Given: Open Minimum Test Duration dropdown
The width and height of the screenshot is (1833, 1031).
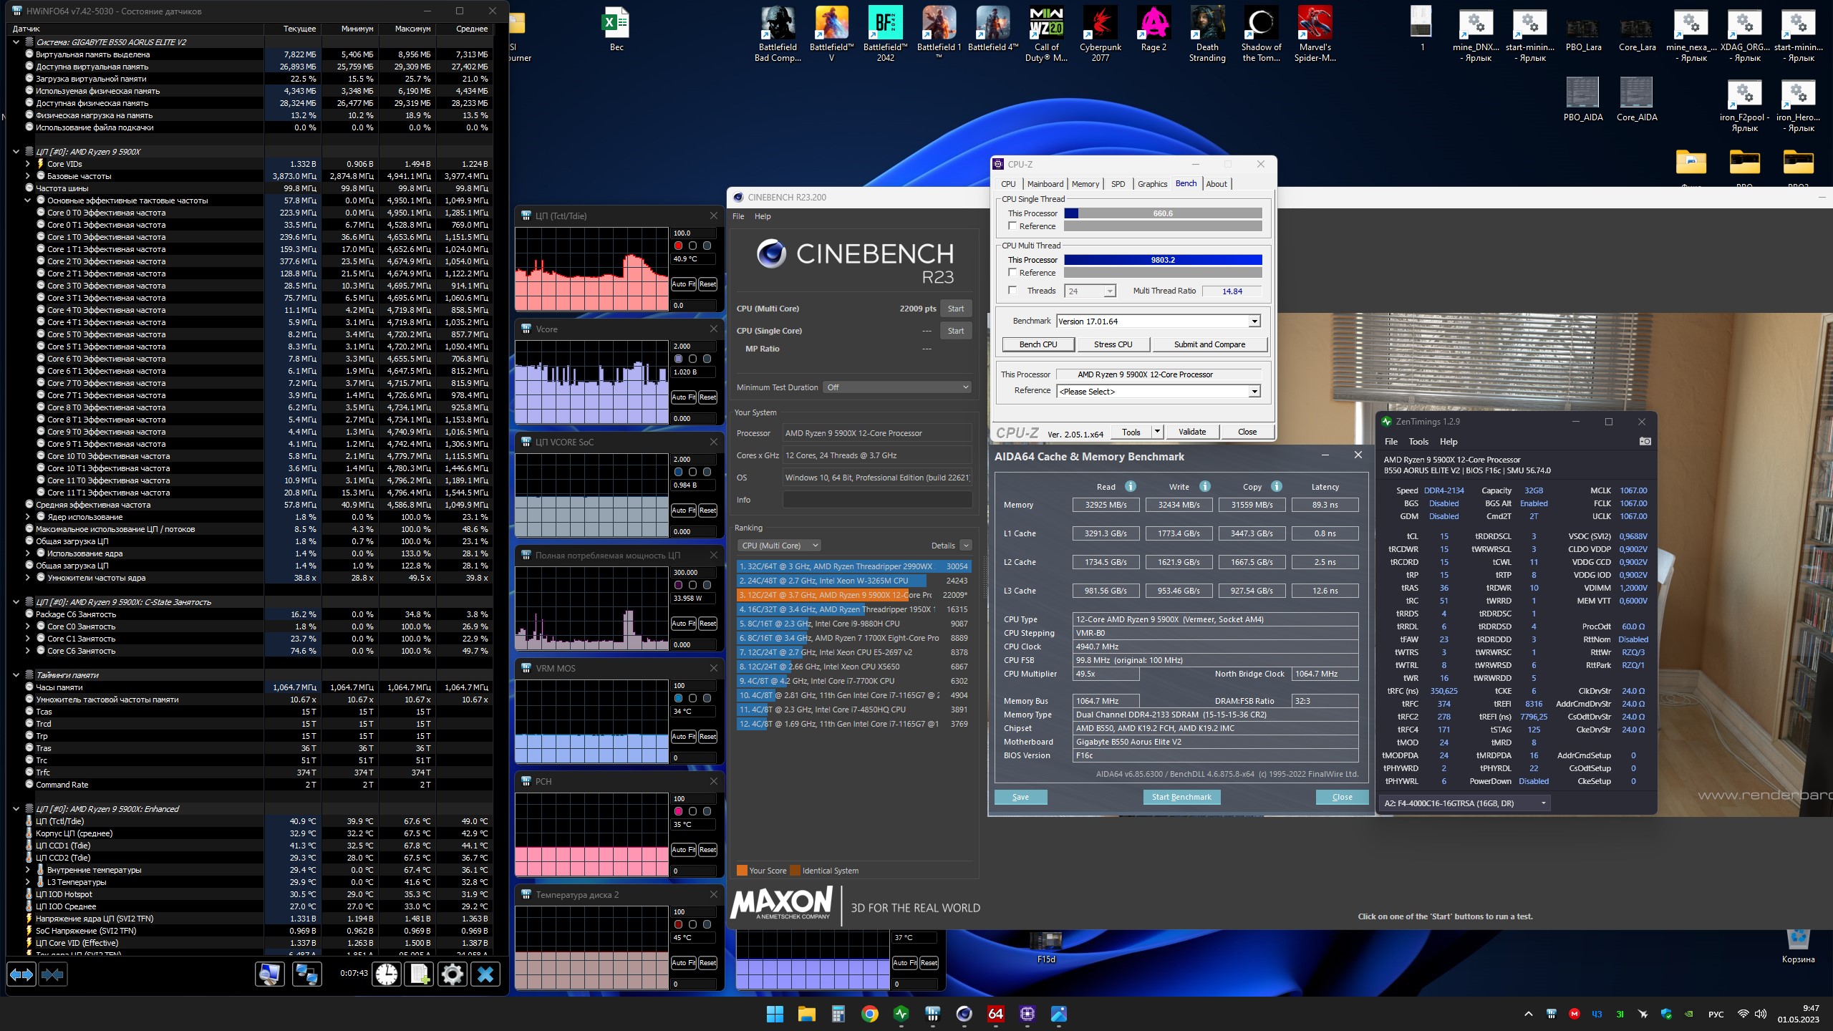Looking at the screenshot, I should [897, 387].
